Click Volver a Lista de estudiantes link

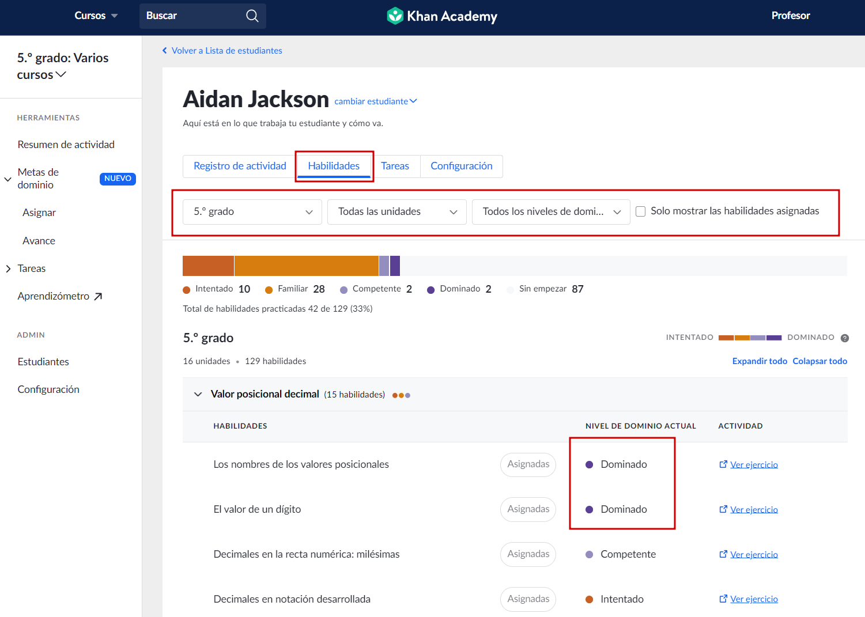[227, 51]
